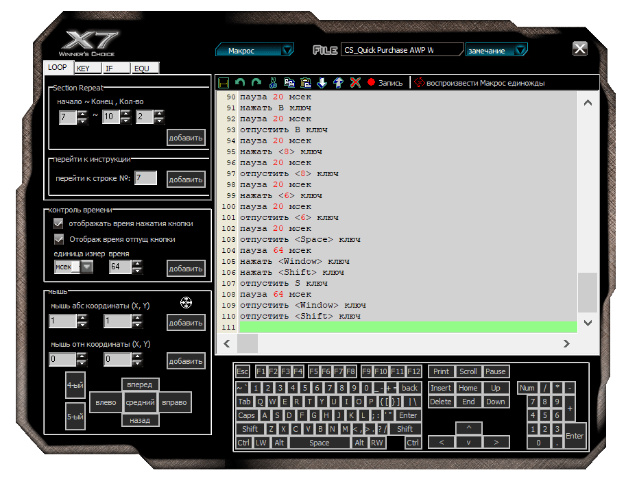Toggle Отображ время отпущ кнопки checkbox
The width and height of the screenshot is (626, 479).
[59, 239]
